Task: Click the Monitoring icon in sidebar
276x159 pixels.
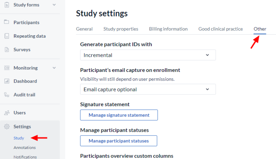Action: pyautogui.click(x=7, y=68)
